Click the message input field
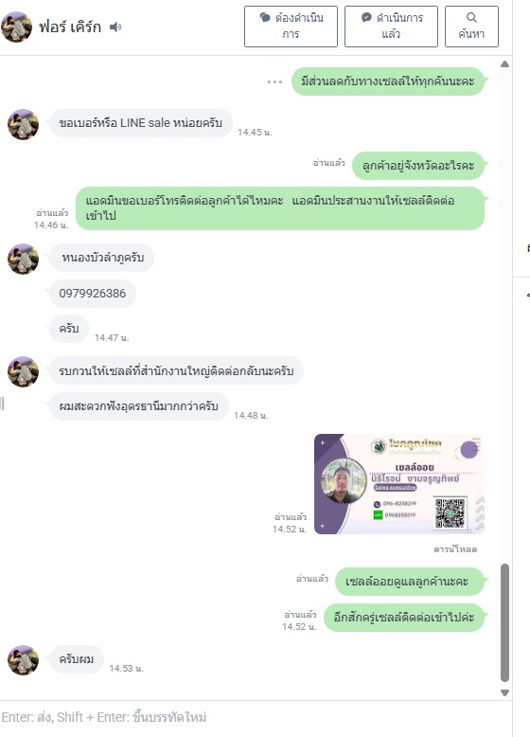Image resolution: width=530 pixels, height=737 pixels. 254,717
